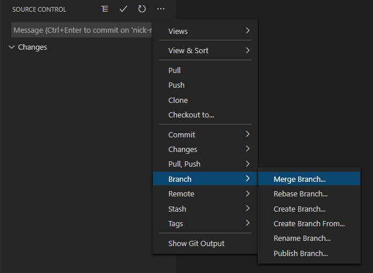Screen dimensions: 373x273
Task: Open the Changes submenu in the menu
Action: click(205, 149)
